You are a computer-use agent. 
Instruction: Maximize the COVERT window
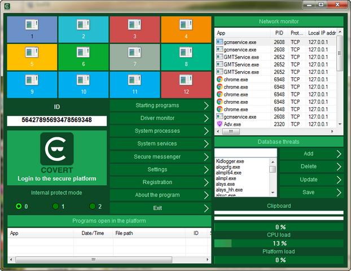[x=321, y=5]
